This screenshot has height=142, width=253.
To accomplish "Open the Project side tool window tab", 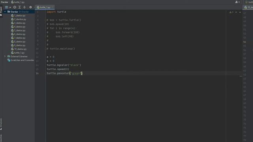I will pyautogui.click(x=1, y=11).
